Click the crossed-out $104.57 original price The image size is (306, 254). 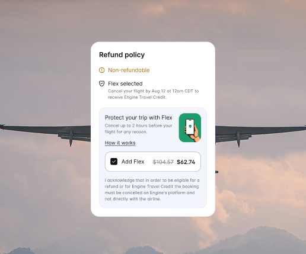[x=163, y=162]
